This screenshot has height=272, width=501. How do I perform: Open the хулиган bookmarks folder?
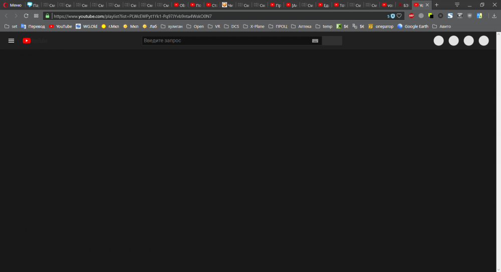point(171,26)
